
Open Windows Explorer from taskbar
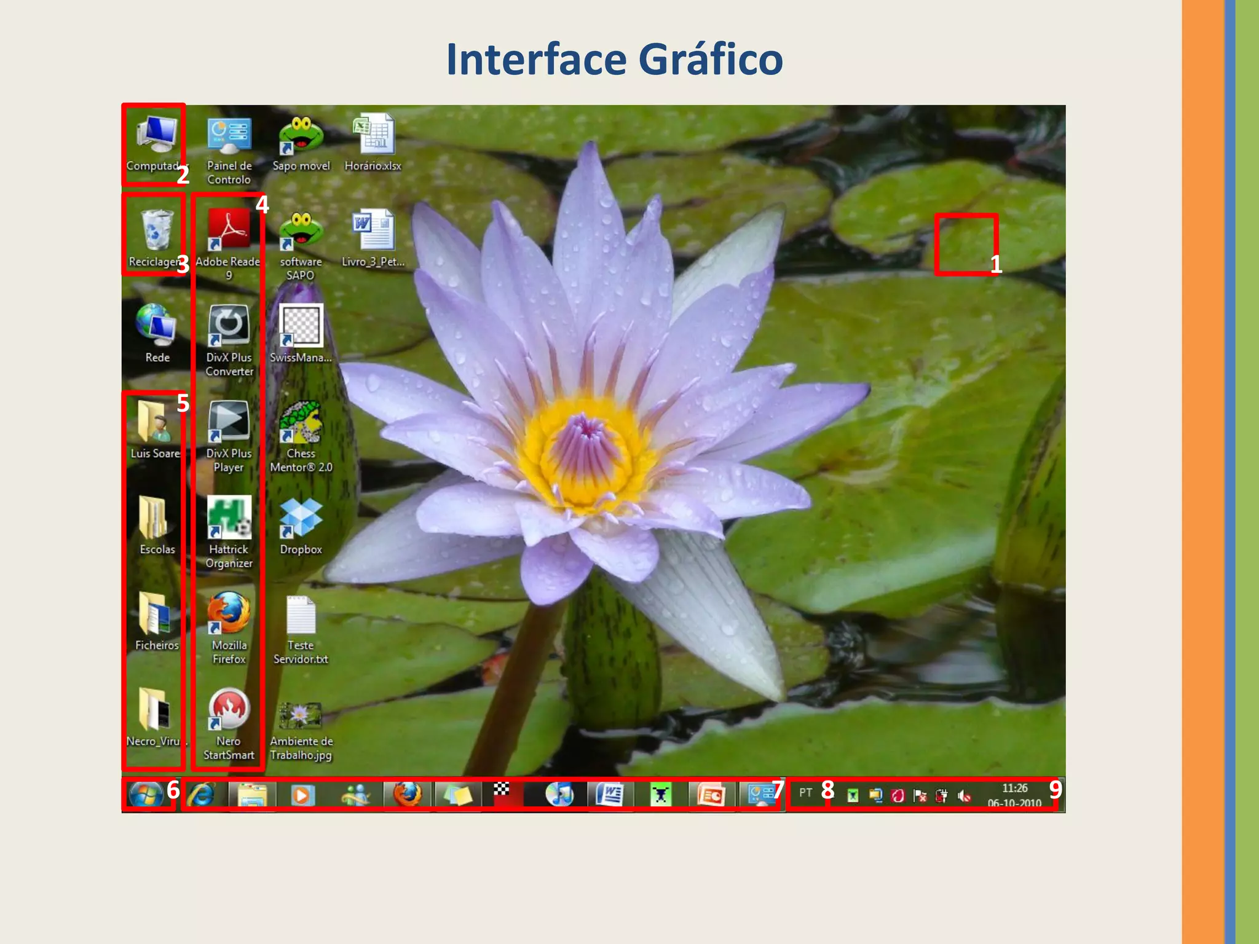coord(252,795)
